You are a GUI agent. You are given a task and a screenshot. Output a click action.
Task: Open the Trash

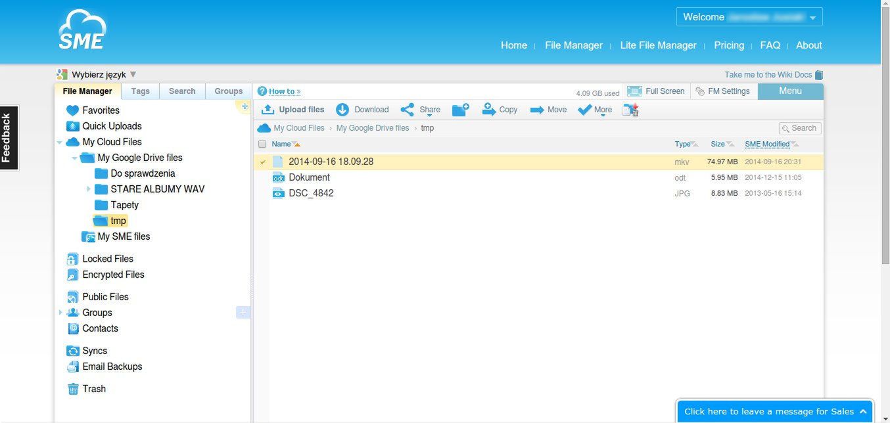(x=87, y=389)
